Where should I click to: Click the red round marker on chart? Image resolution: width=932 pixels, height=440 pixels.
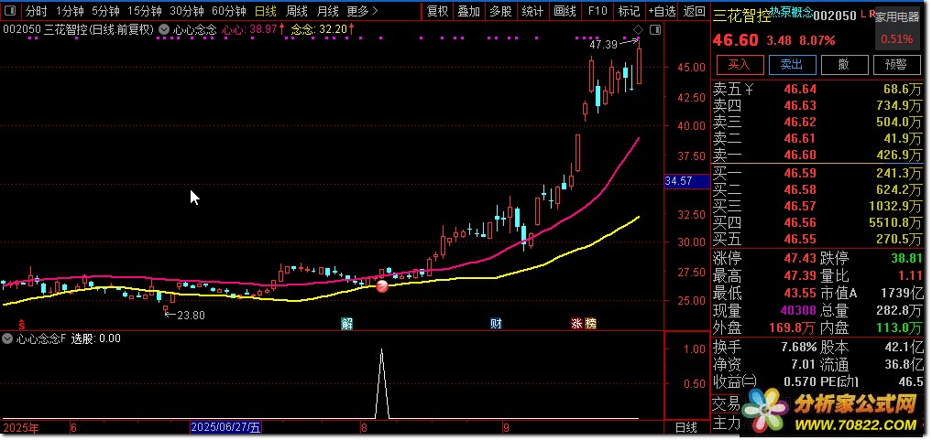[382, 286]
